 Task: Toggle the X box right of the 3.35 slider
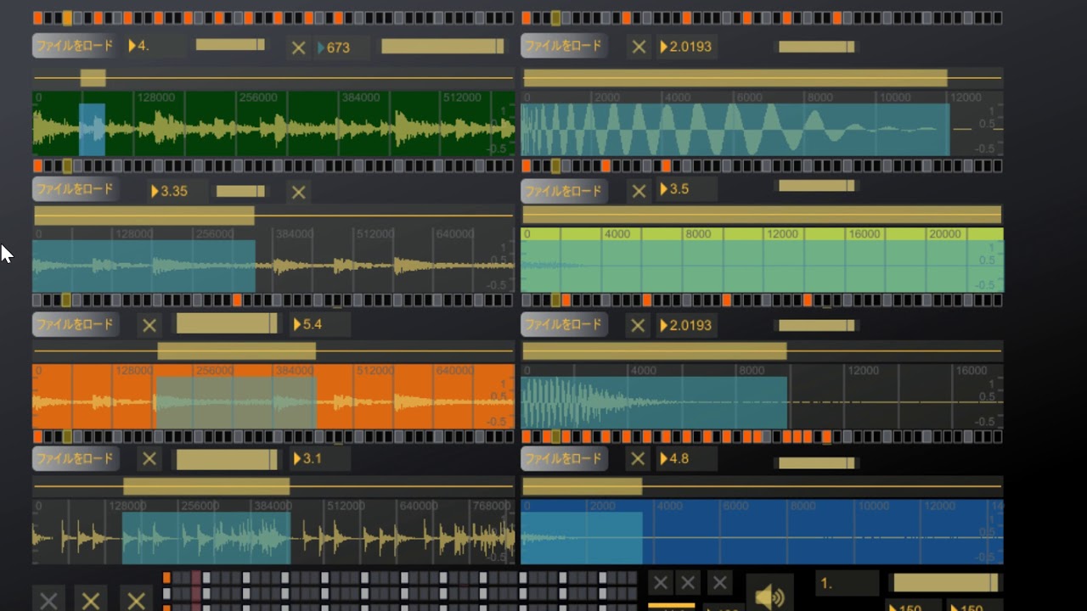298,192
